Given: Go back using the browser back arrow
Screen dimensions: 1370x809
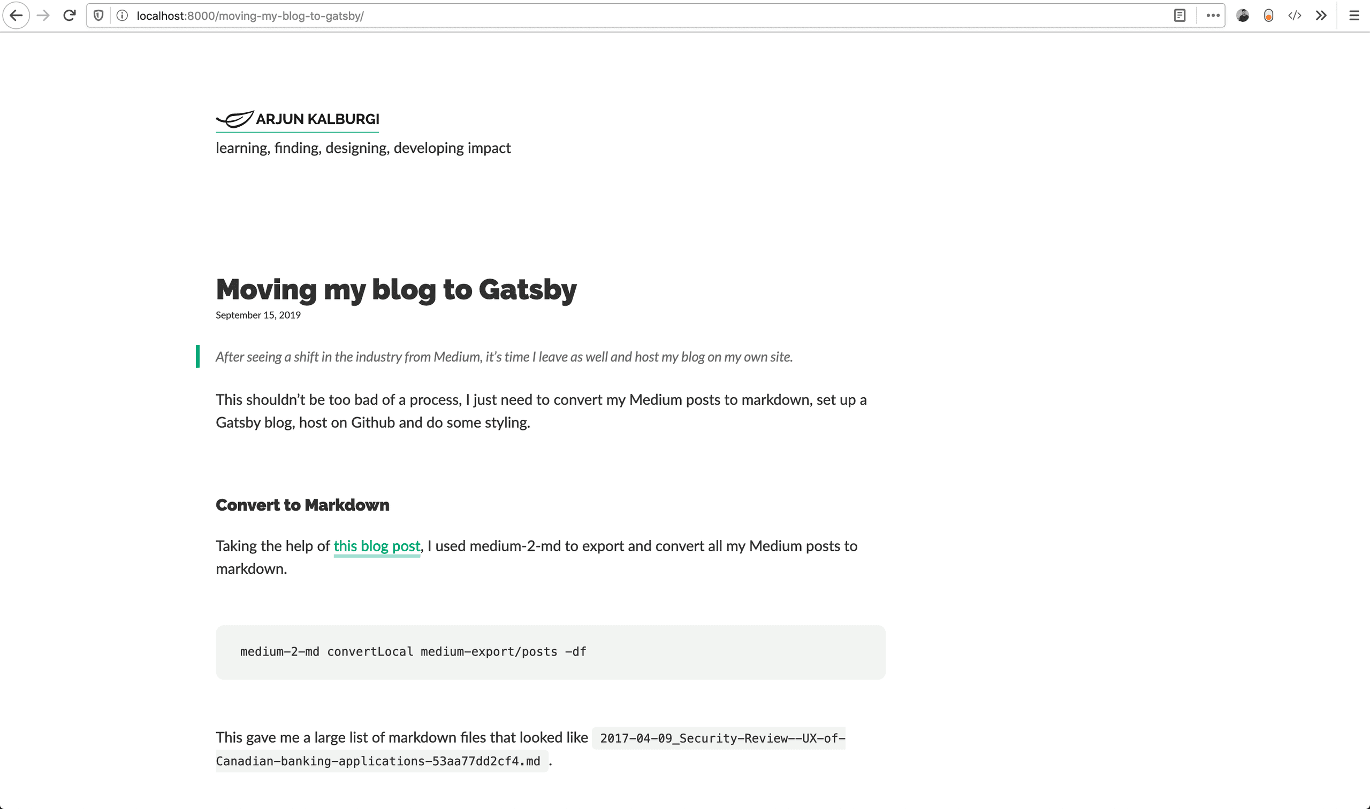Looking at the screenshot, I should pos(17,16).
